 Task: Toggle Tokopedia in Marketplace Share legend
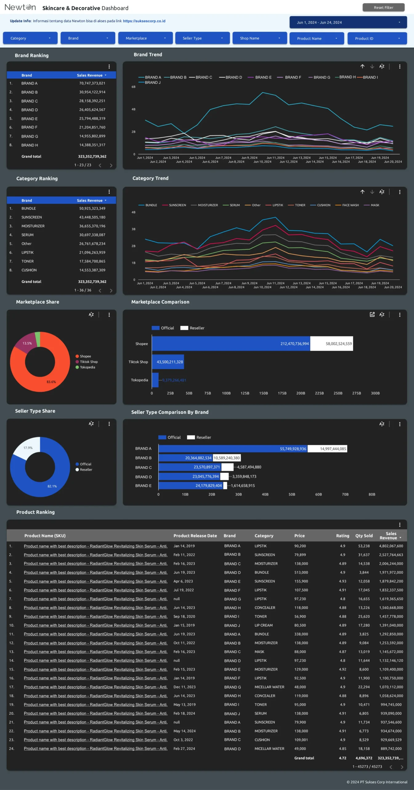[x=85, y=367]
